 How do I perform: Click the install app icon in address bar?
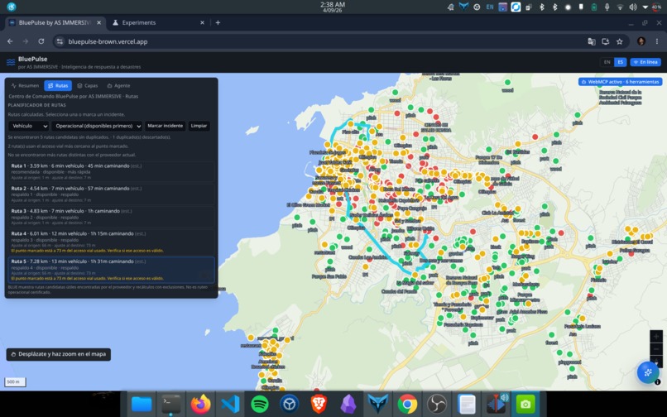(605, 41)
